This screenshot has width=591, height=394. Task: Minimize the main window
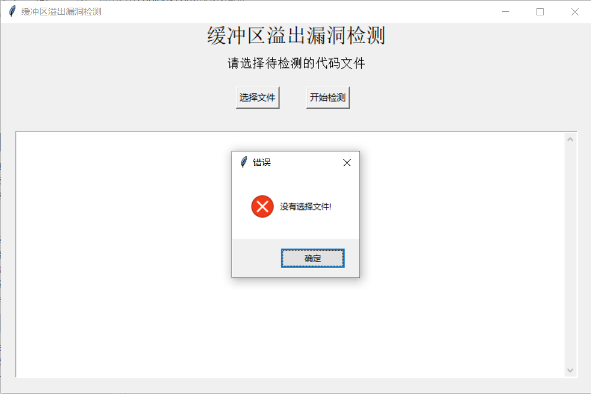(x=506, y=12)
